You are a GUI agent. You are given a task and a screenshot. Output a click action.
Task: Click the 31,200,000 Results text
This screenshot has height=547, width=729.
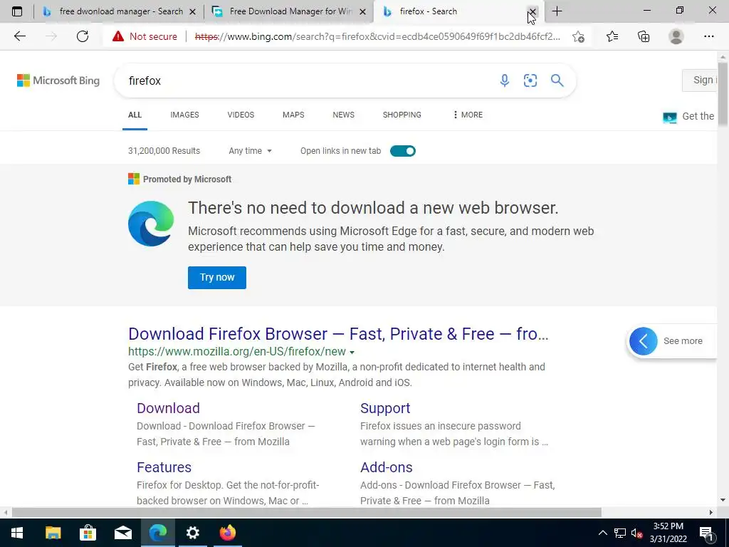[164, 151]
